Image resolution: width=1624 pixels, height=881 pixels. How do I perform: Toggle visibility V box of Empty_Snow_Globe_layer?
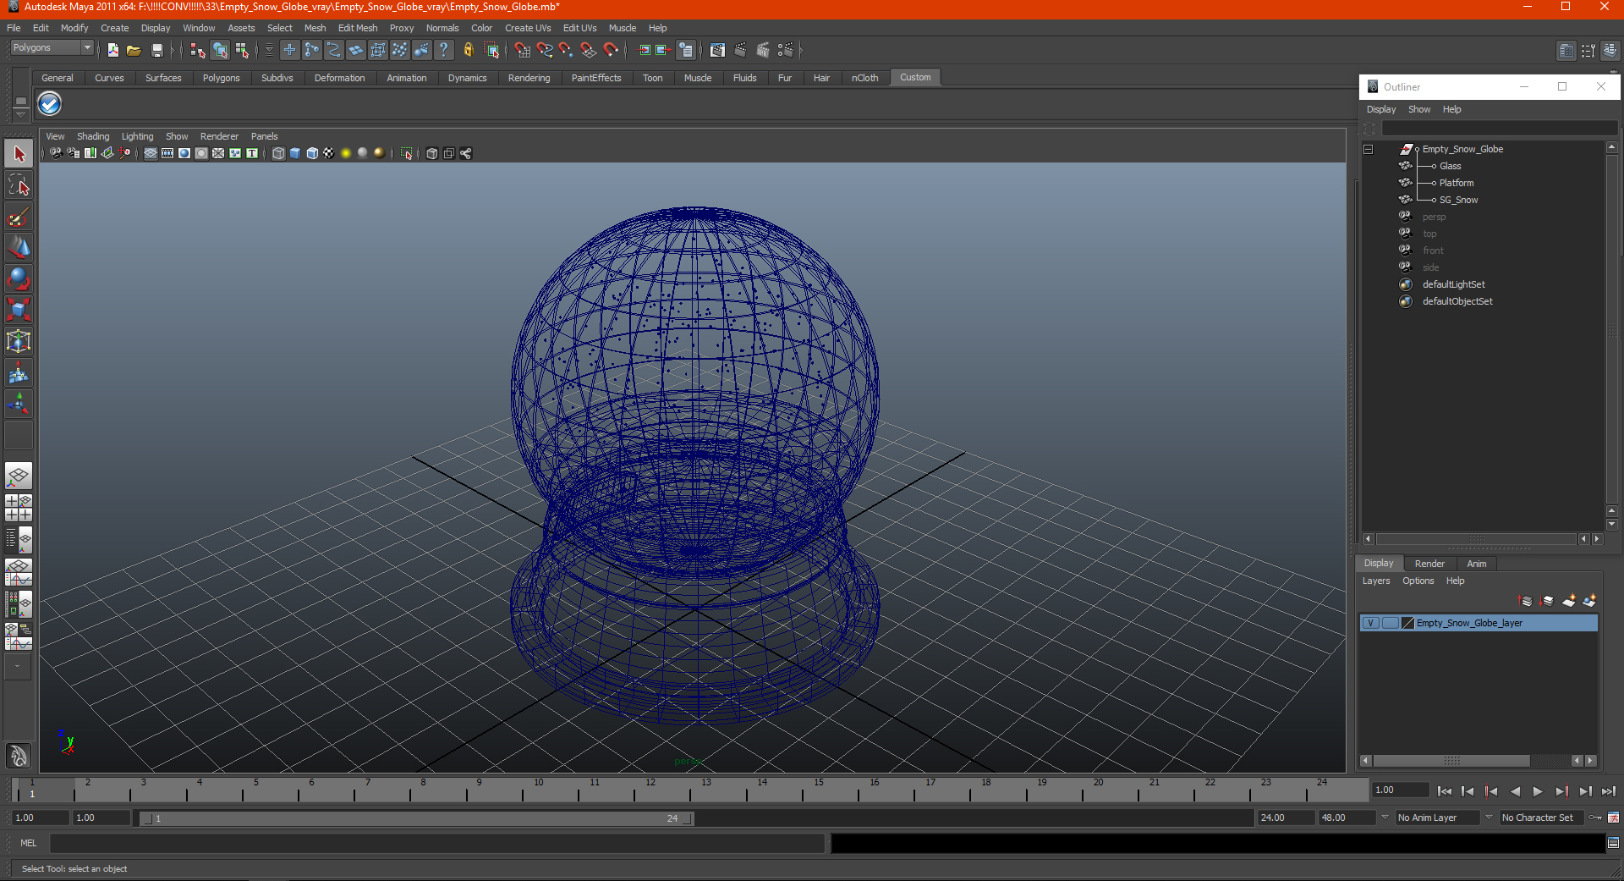[1370, 623]
